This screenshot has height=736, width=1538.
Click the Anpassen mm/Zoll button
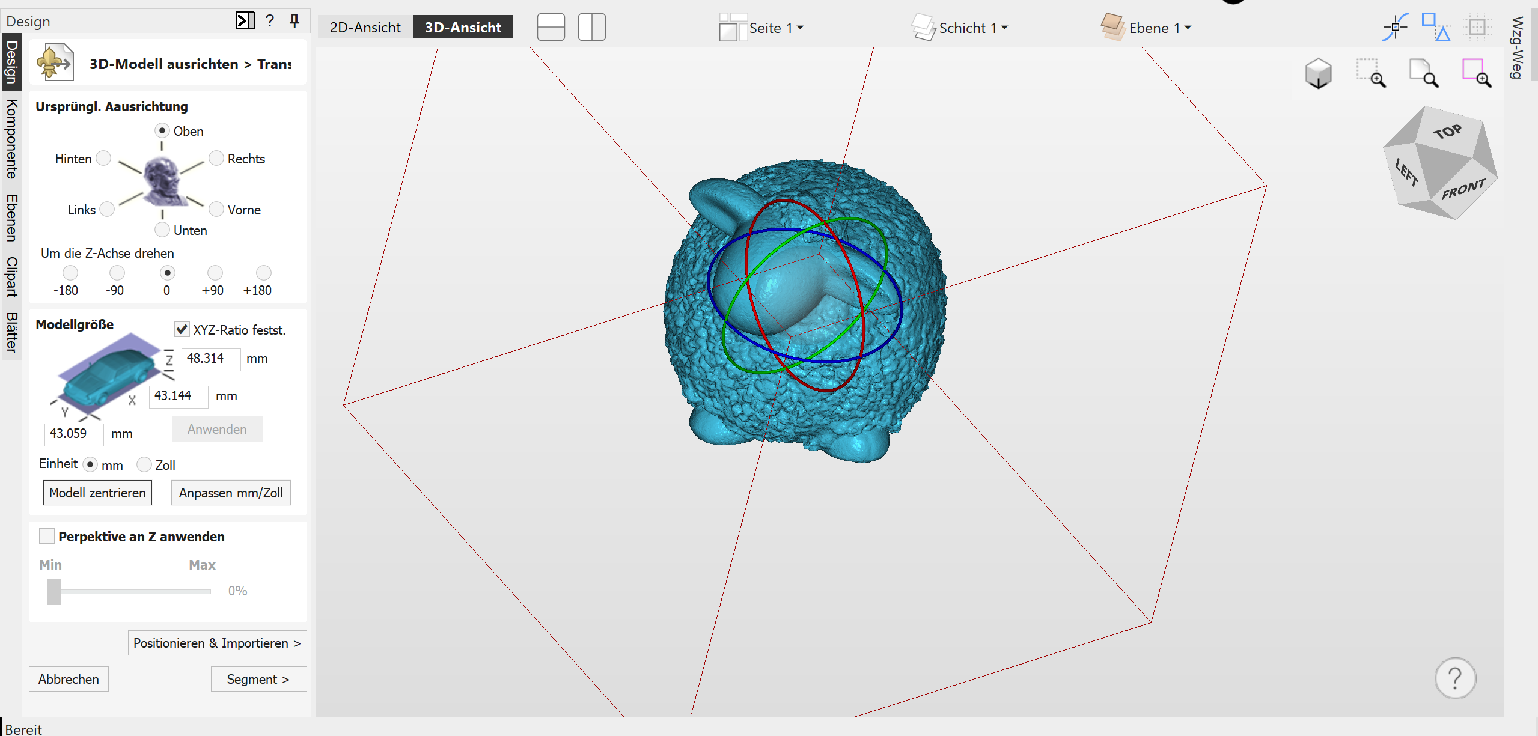[231, 493]
